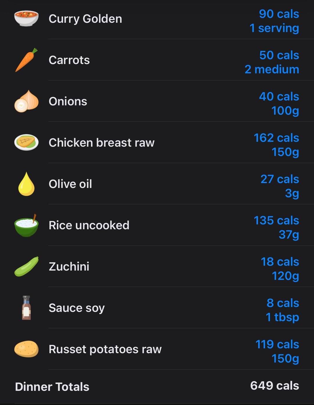Screen dimensions: 314x405
Task: Tap the soy sauce bottle icon
Action: coord(26,308)
